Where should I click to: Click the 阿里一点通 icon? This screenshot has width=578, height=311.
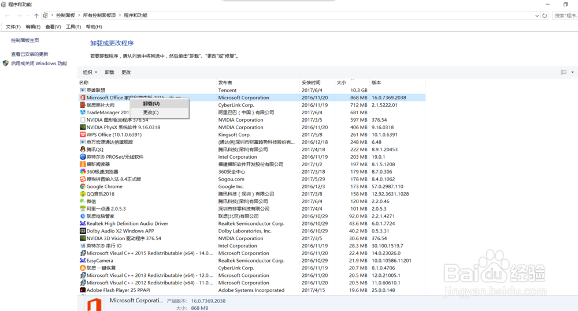[83, 209]
